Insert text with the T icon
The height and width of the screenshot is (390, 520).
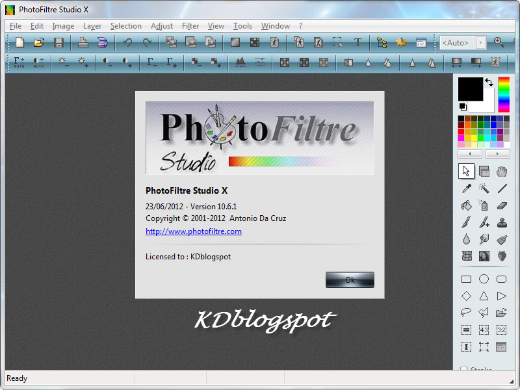coord(357,42)
